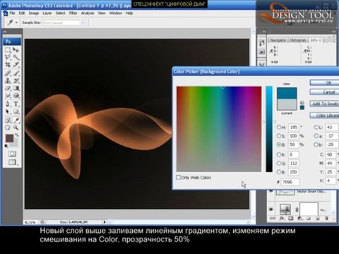The height and width of the screenshot is (254, 339).
Task: Select the G green radio button
Action: coord(279,163)
